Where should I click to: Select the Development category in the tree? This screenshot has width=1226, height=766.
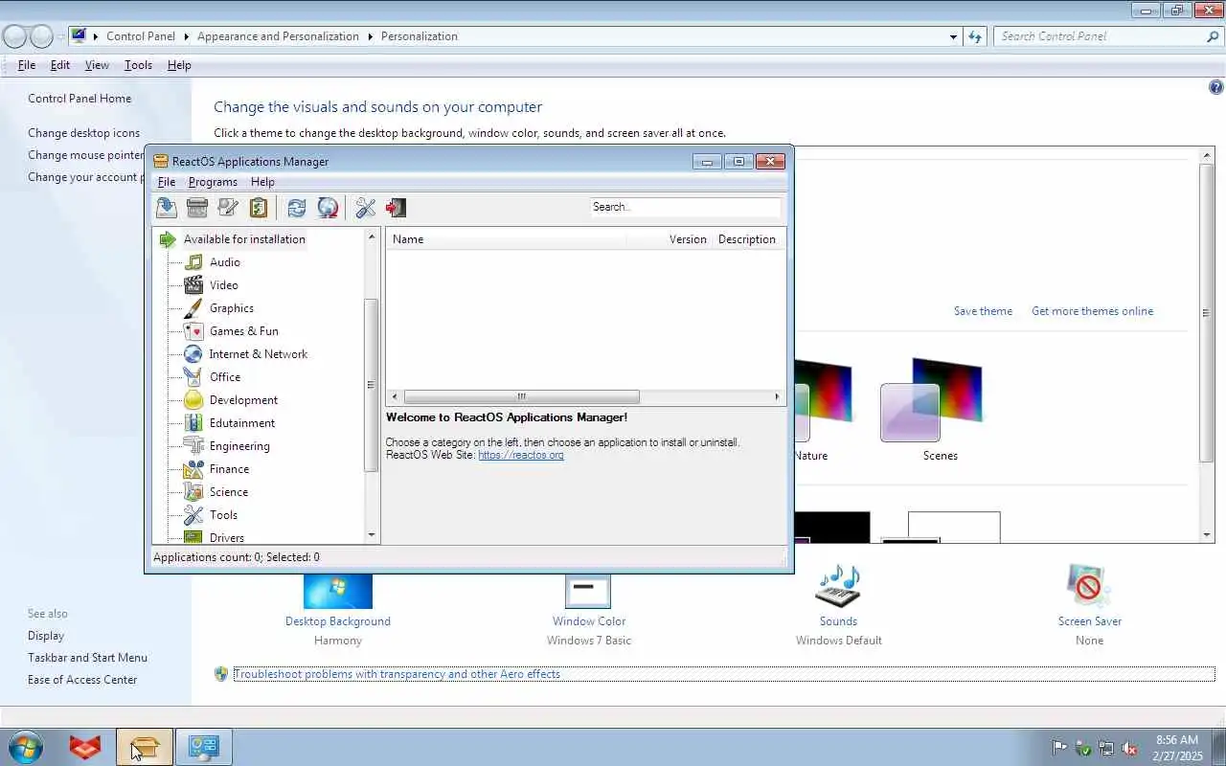click(244, 400)
